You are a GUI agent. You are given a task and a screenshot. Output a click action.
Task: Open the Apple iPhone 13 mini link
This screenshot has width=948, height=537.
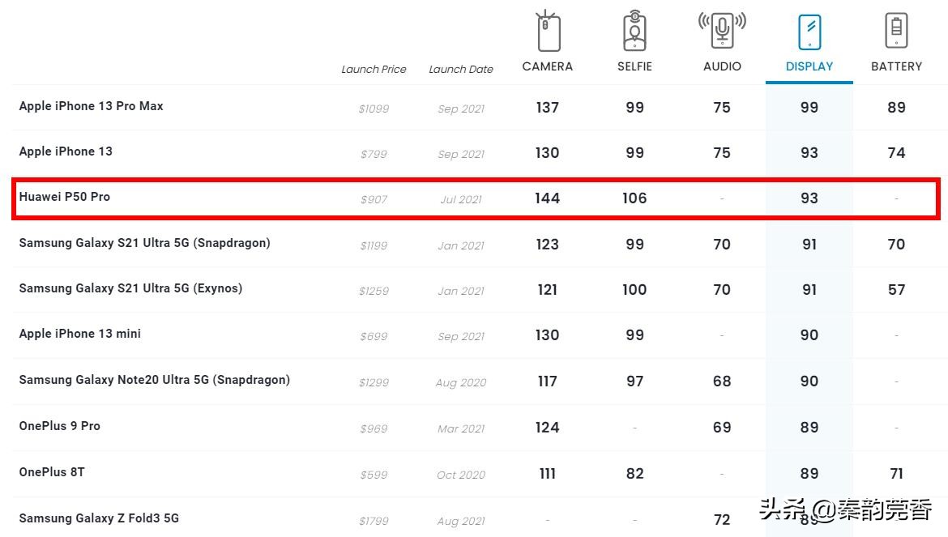(x=79, y=334)
